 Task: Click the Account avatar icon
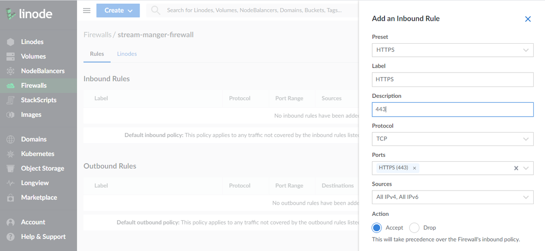coord(10,222)
